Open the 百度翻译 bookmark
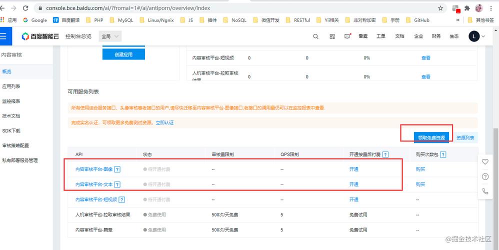The image size is (499, 250). [x=66, y=20]
